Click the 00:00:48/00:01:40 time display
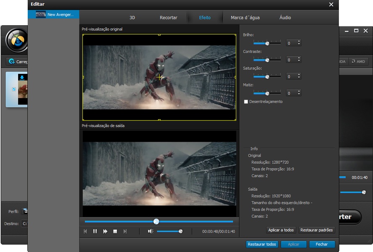 coord(218,231)
